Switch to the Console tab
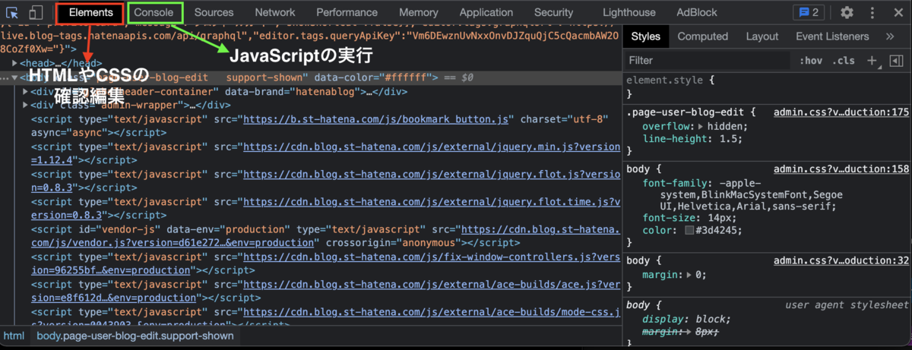Viewport: 912px width, 350px height. pos(154,12)
